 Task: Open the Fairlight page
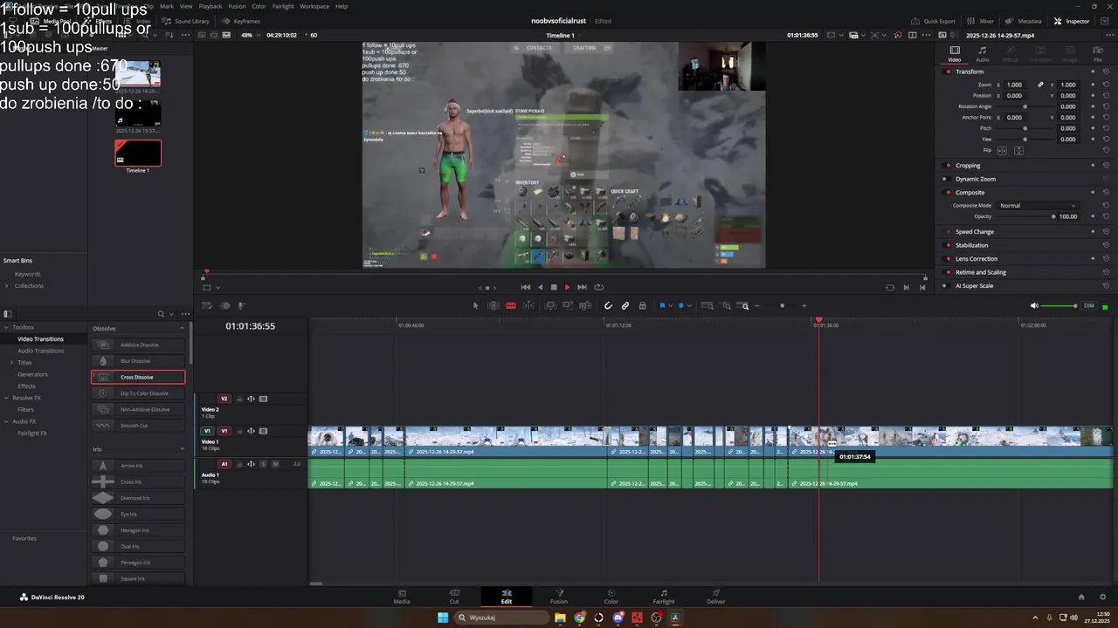pos(664,597)
